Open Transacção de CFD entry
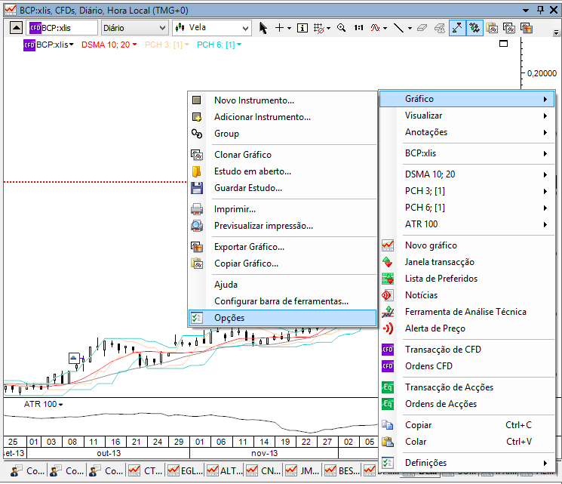This screenshot has width=562, height=484. 467,350
